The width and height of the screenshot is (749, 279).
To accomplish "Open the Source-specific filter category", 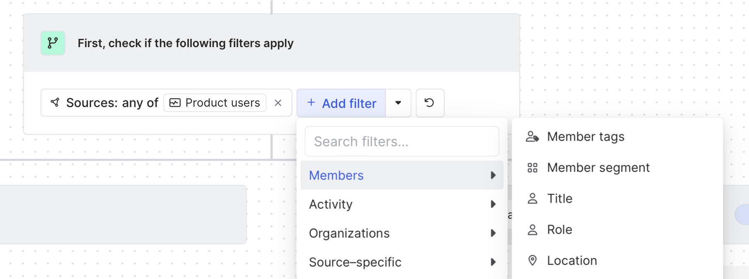I will 355,262.
